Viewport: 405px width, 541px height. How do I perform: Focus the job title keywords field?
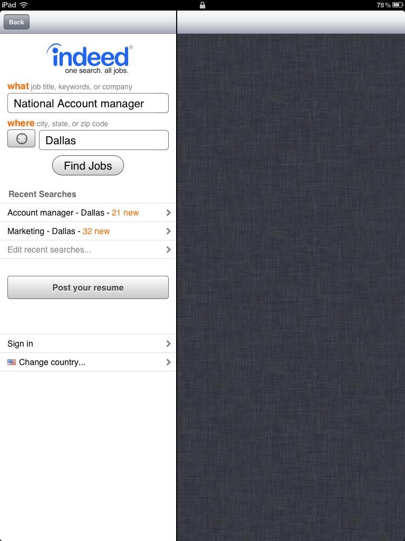(88, 103)
